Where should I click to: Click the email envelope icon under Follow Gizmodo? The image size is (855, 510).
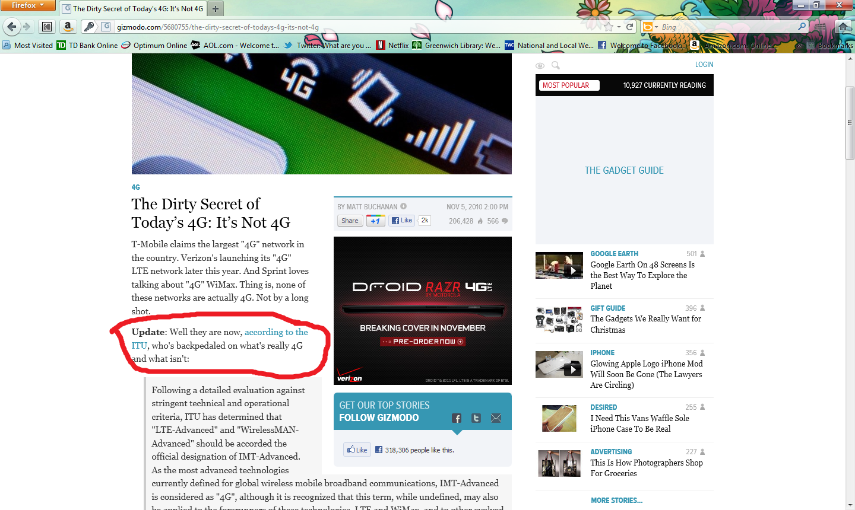click(496, 418)
